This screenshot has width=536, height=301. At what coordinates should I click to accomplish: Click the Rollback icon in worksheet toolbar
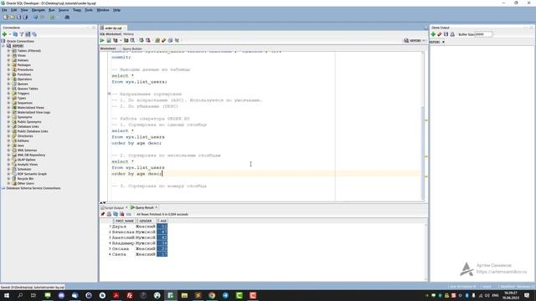[x=148, y=40]
